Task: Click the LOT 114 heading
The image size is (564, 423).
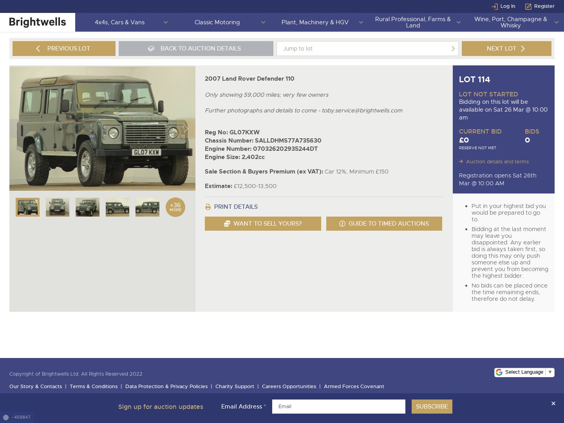Action: (474, 80)
